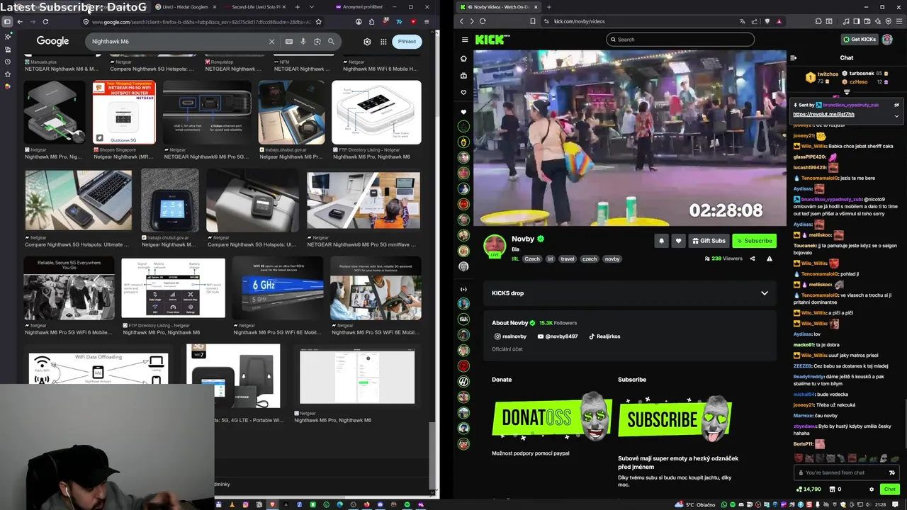This screenshot has height=510, width=907.
Task: Click the green Subscribe button
Action: 755,241
